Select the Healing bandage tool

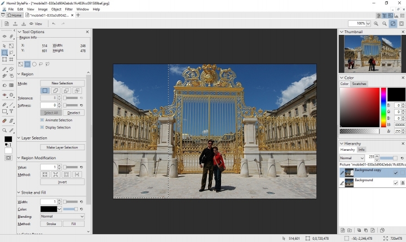pos(5,121)
